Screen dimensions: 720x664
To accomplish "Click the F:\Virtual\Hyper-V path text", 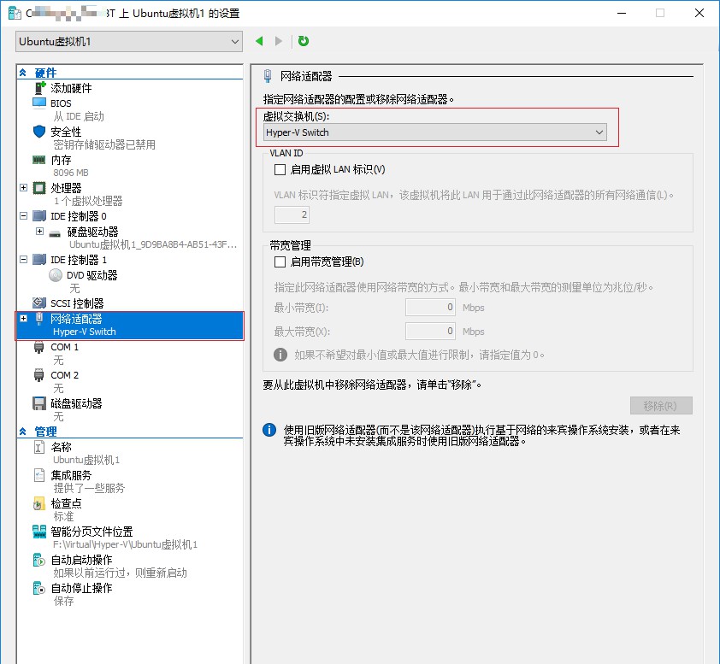I will (126, 544).
